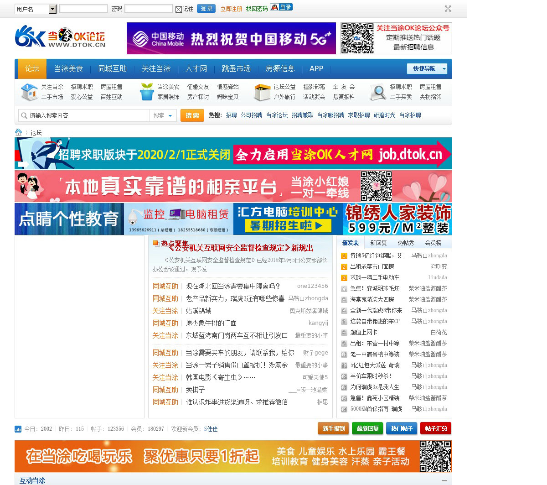Viewport: 547px width, 485px height.
Task: Click the password input field
Action: pyautogui.click(x=149, y=9)
